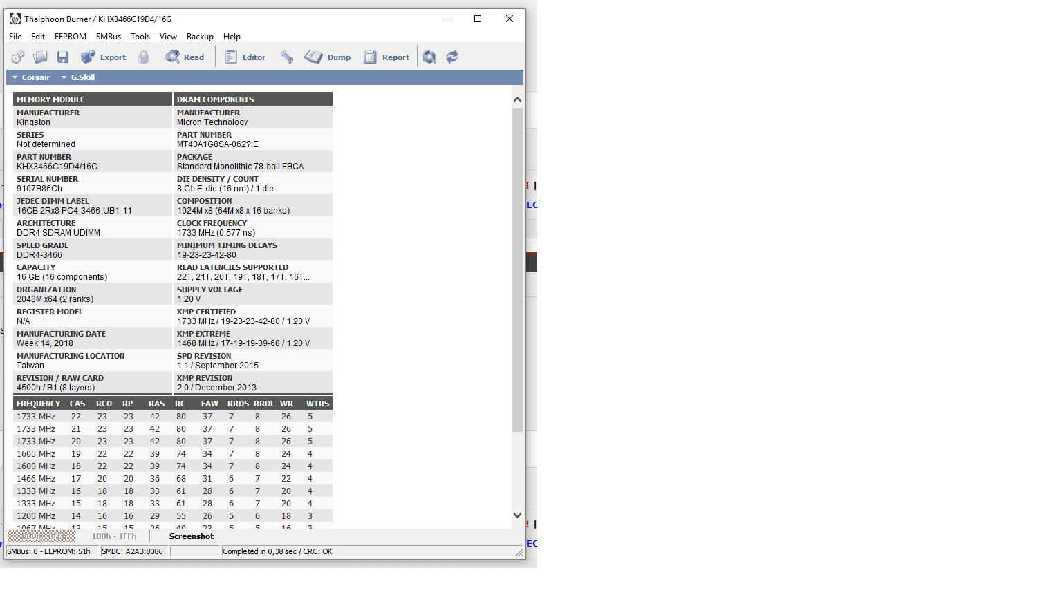Click serial number 9107B86Ch

(39, 189)
